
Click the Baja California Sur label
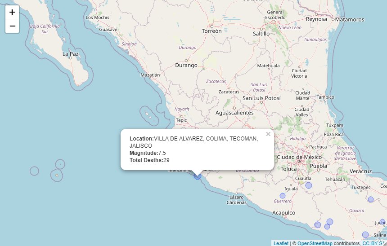pyautogui.click(x=45, y=29)
